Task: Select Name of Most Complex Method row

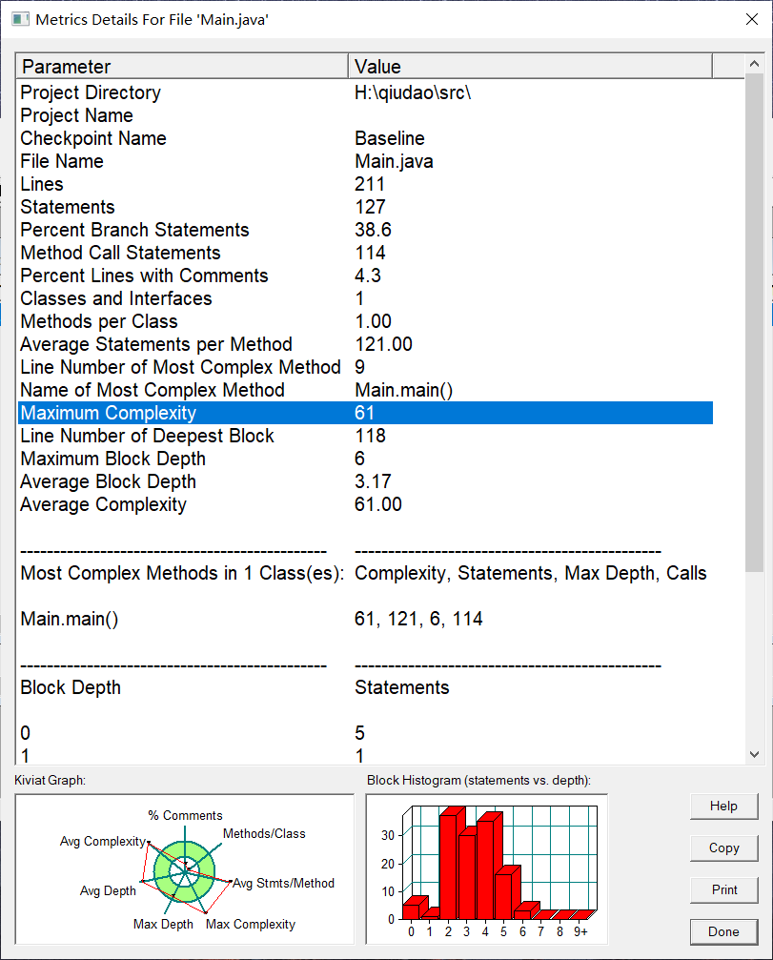Action: pos(365,390)
